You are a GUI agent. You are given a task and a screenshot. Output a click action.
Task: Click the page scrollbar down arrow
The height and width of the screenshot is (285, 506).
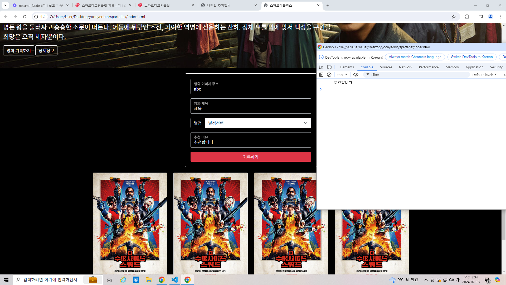click(504, 272)
